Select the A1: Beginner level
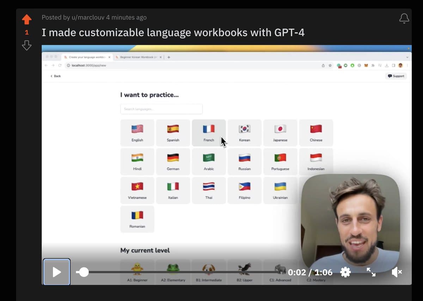 pos(137,272)
